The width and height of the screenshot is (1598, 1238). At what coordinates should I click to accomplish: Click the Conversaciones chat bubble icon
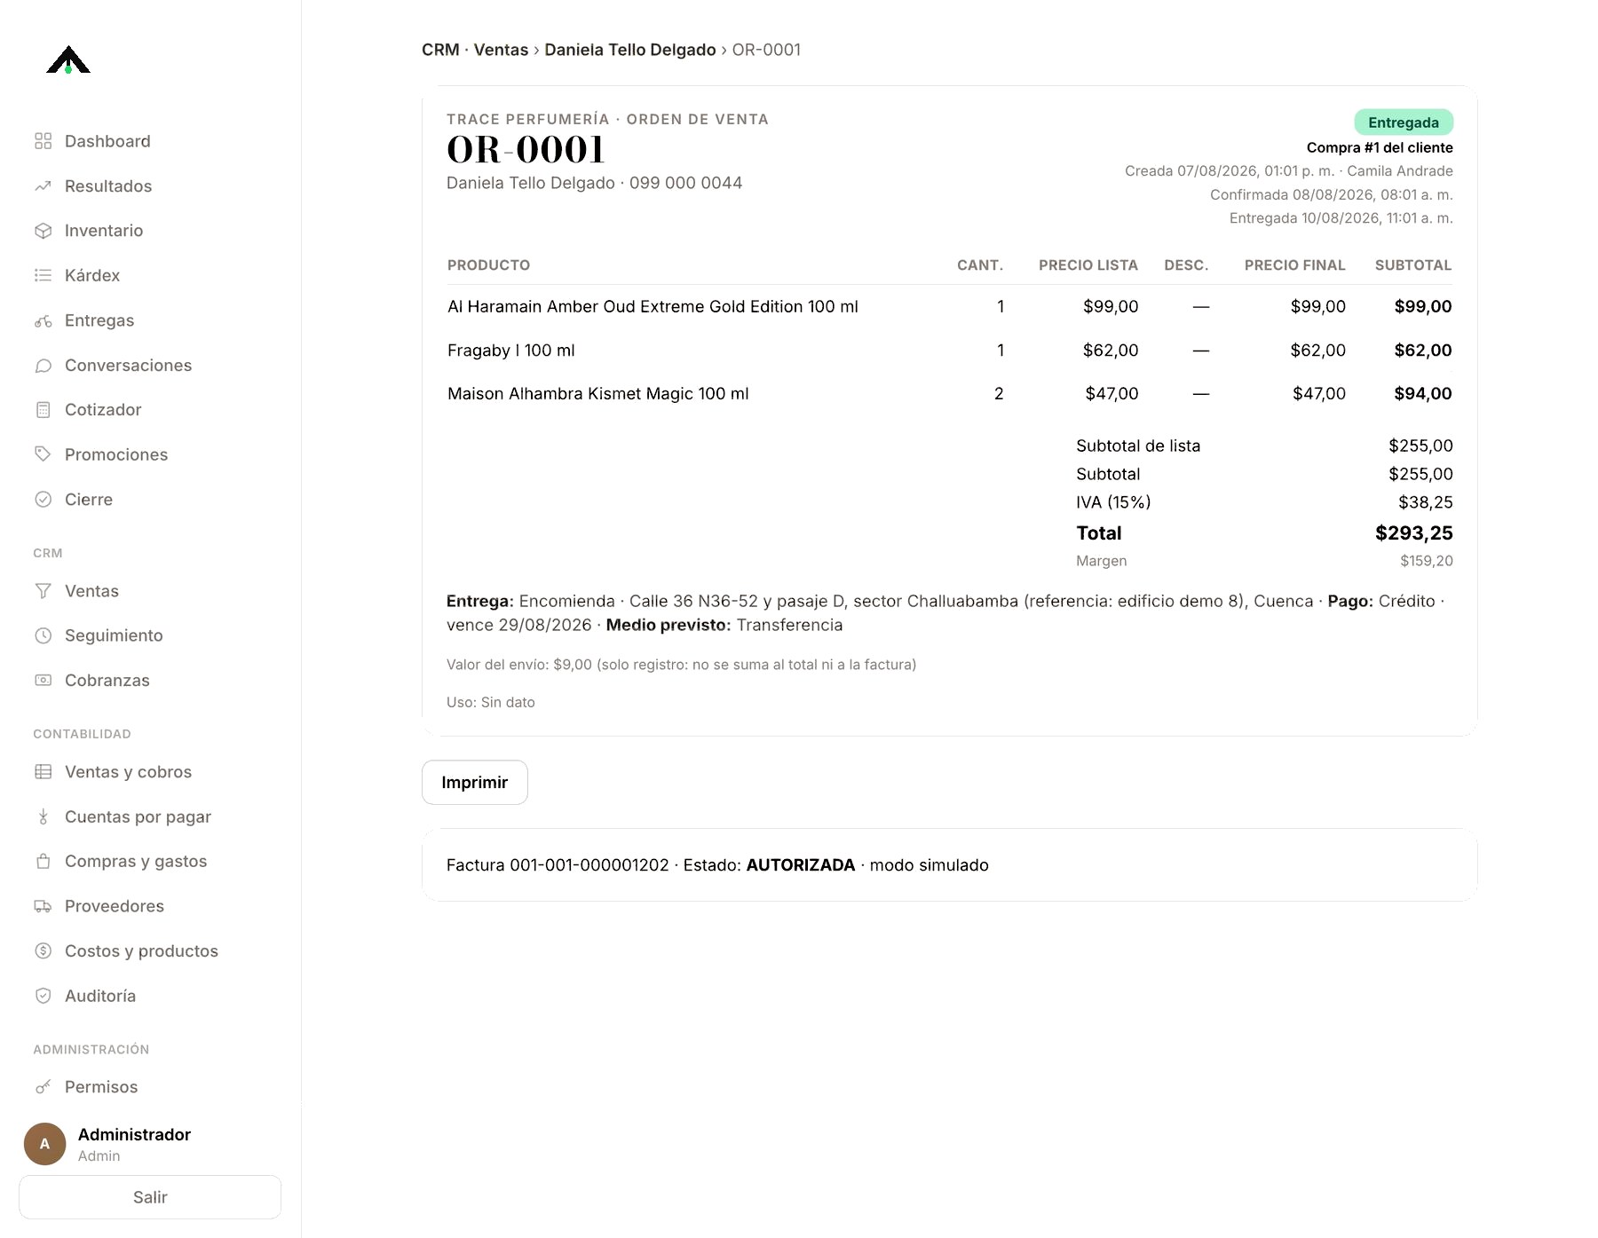tap(43, 366)
